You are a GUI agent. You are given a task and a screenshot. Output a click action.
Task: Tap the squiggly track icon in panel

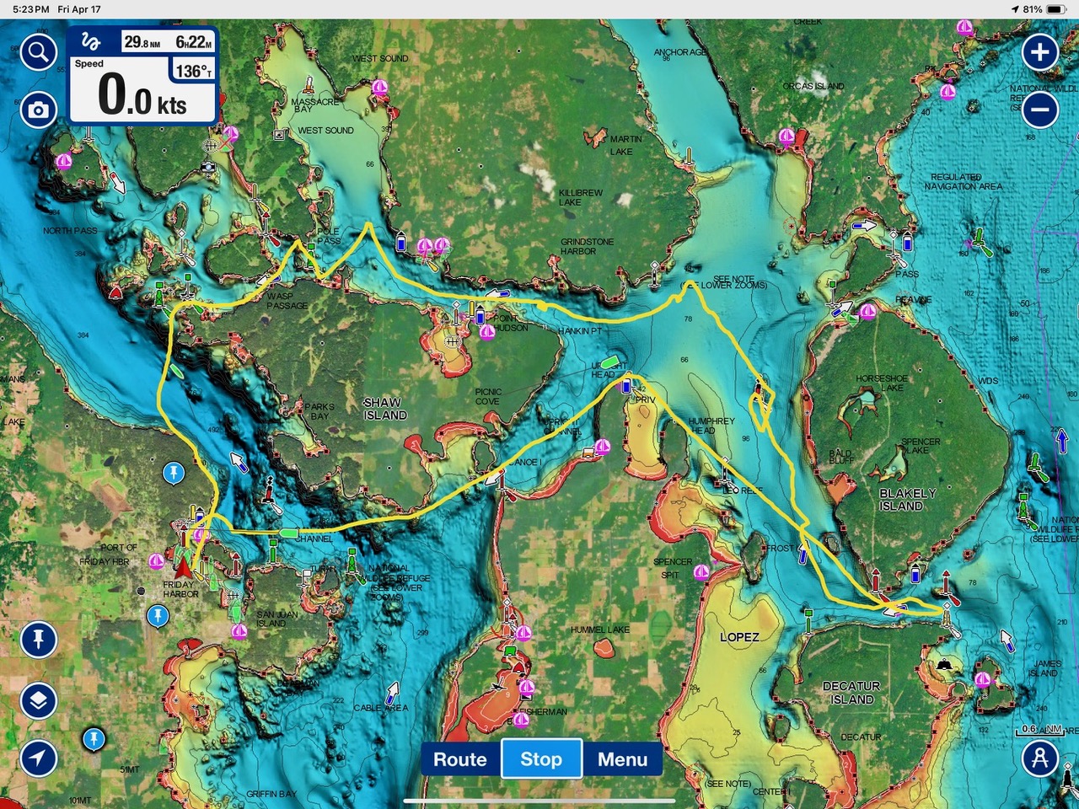coord(91,42)
